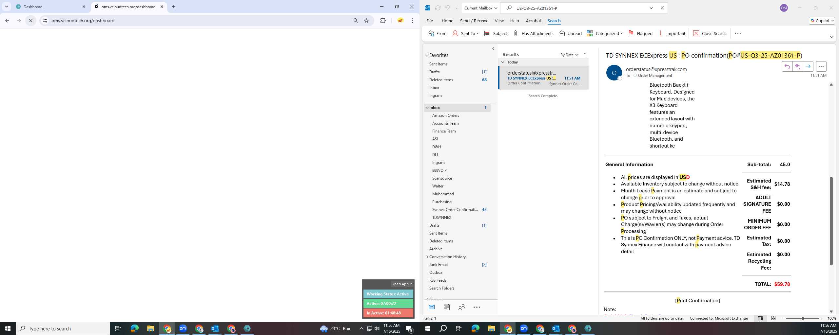Open the Current Mailbox scope dropdown

pyautogui.click(x=480, y=8)
